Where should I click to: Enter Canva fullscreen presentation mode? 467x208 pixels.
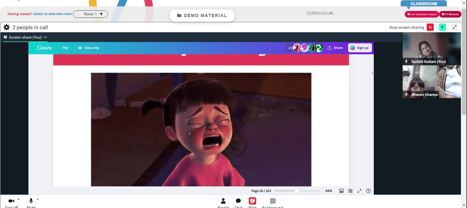359,191
